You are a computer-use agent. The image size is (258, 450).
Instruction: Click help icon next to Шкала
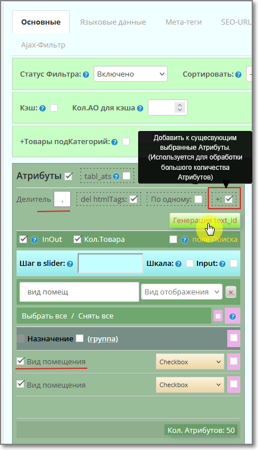pyautogui.click(x=179, y=264)
